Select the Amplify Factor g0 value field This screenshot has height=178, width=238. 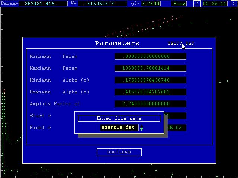pyautogui.click(x=150, y=104)
